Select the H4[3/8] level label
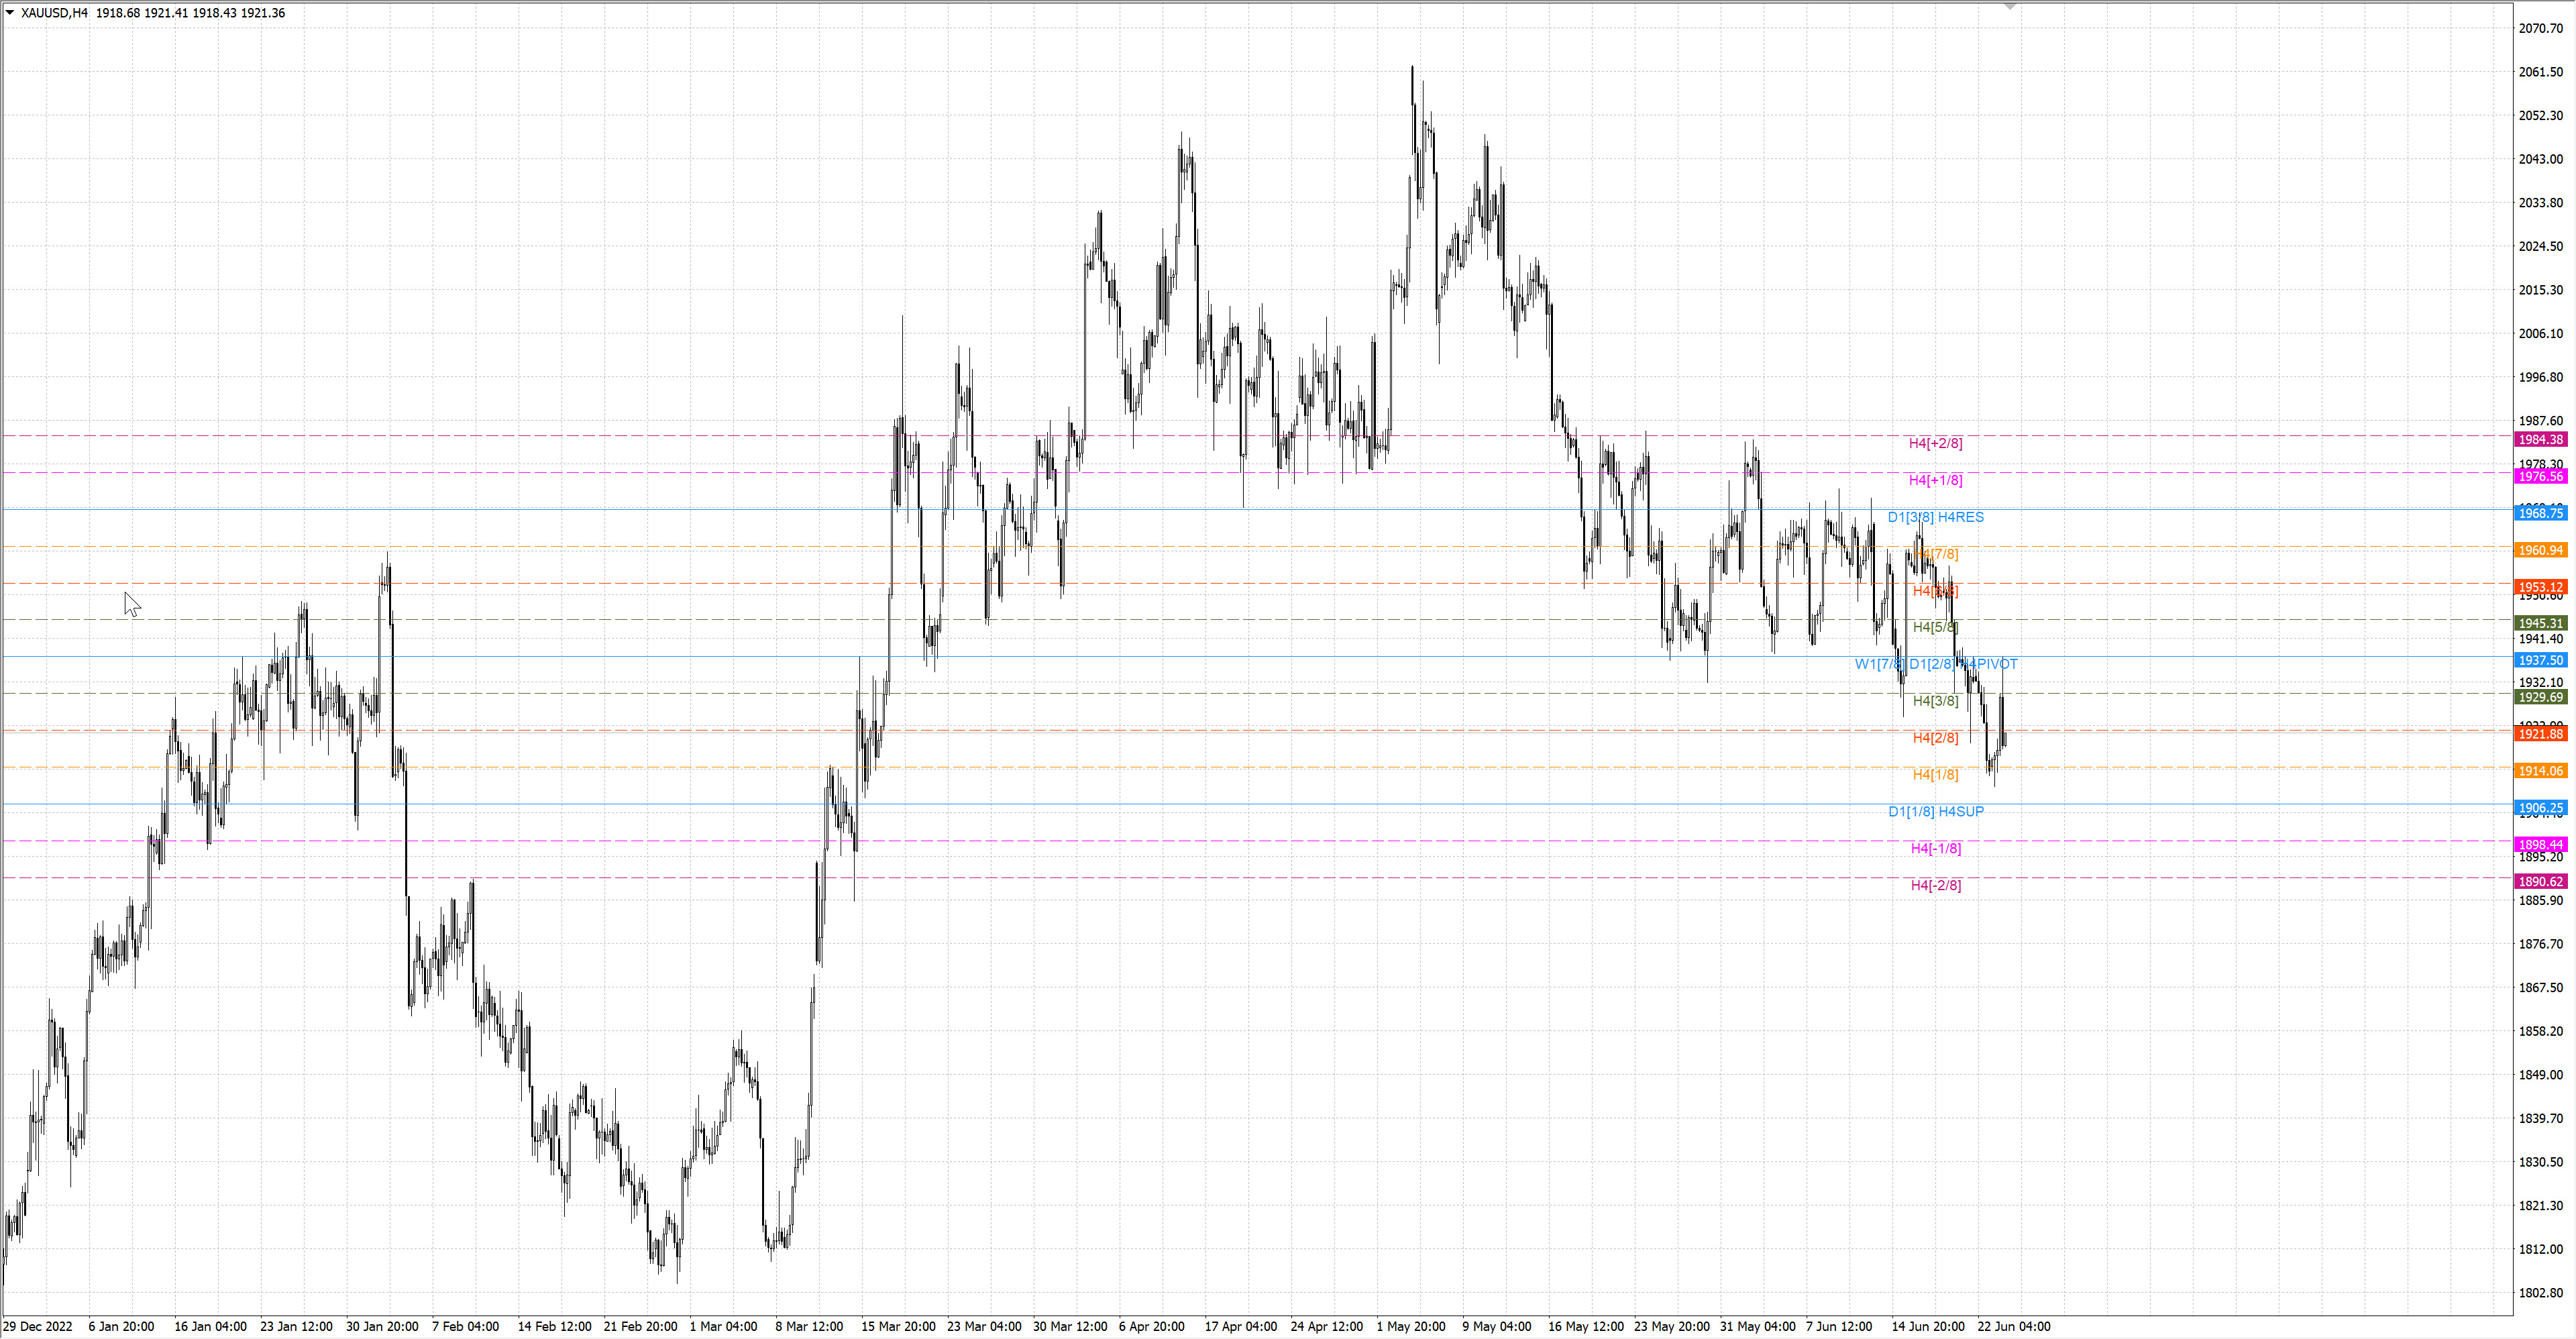The image size is (2576, 1339). coord(1935,701)
